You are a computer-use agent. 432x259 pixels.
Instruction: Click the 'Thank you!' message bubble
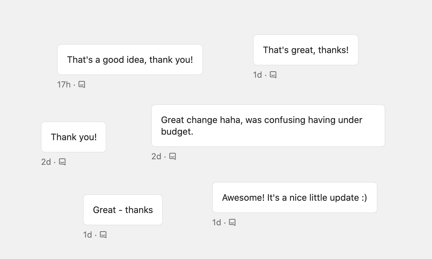(74, 137)
